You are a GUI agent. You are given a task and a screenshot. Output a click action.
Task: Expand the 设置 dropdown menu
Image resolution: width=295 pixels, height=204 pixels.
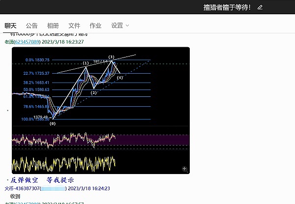(x=120, y=26)
